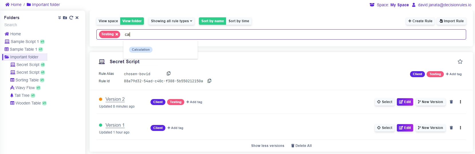Delete Version 2 using trash icon
The width and height of the screenshot is (475, 154).
(451, 102)
